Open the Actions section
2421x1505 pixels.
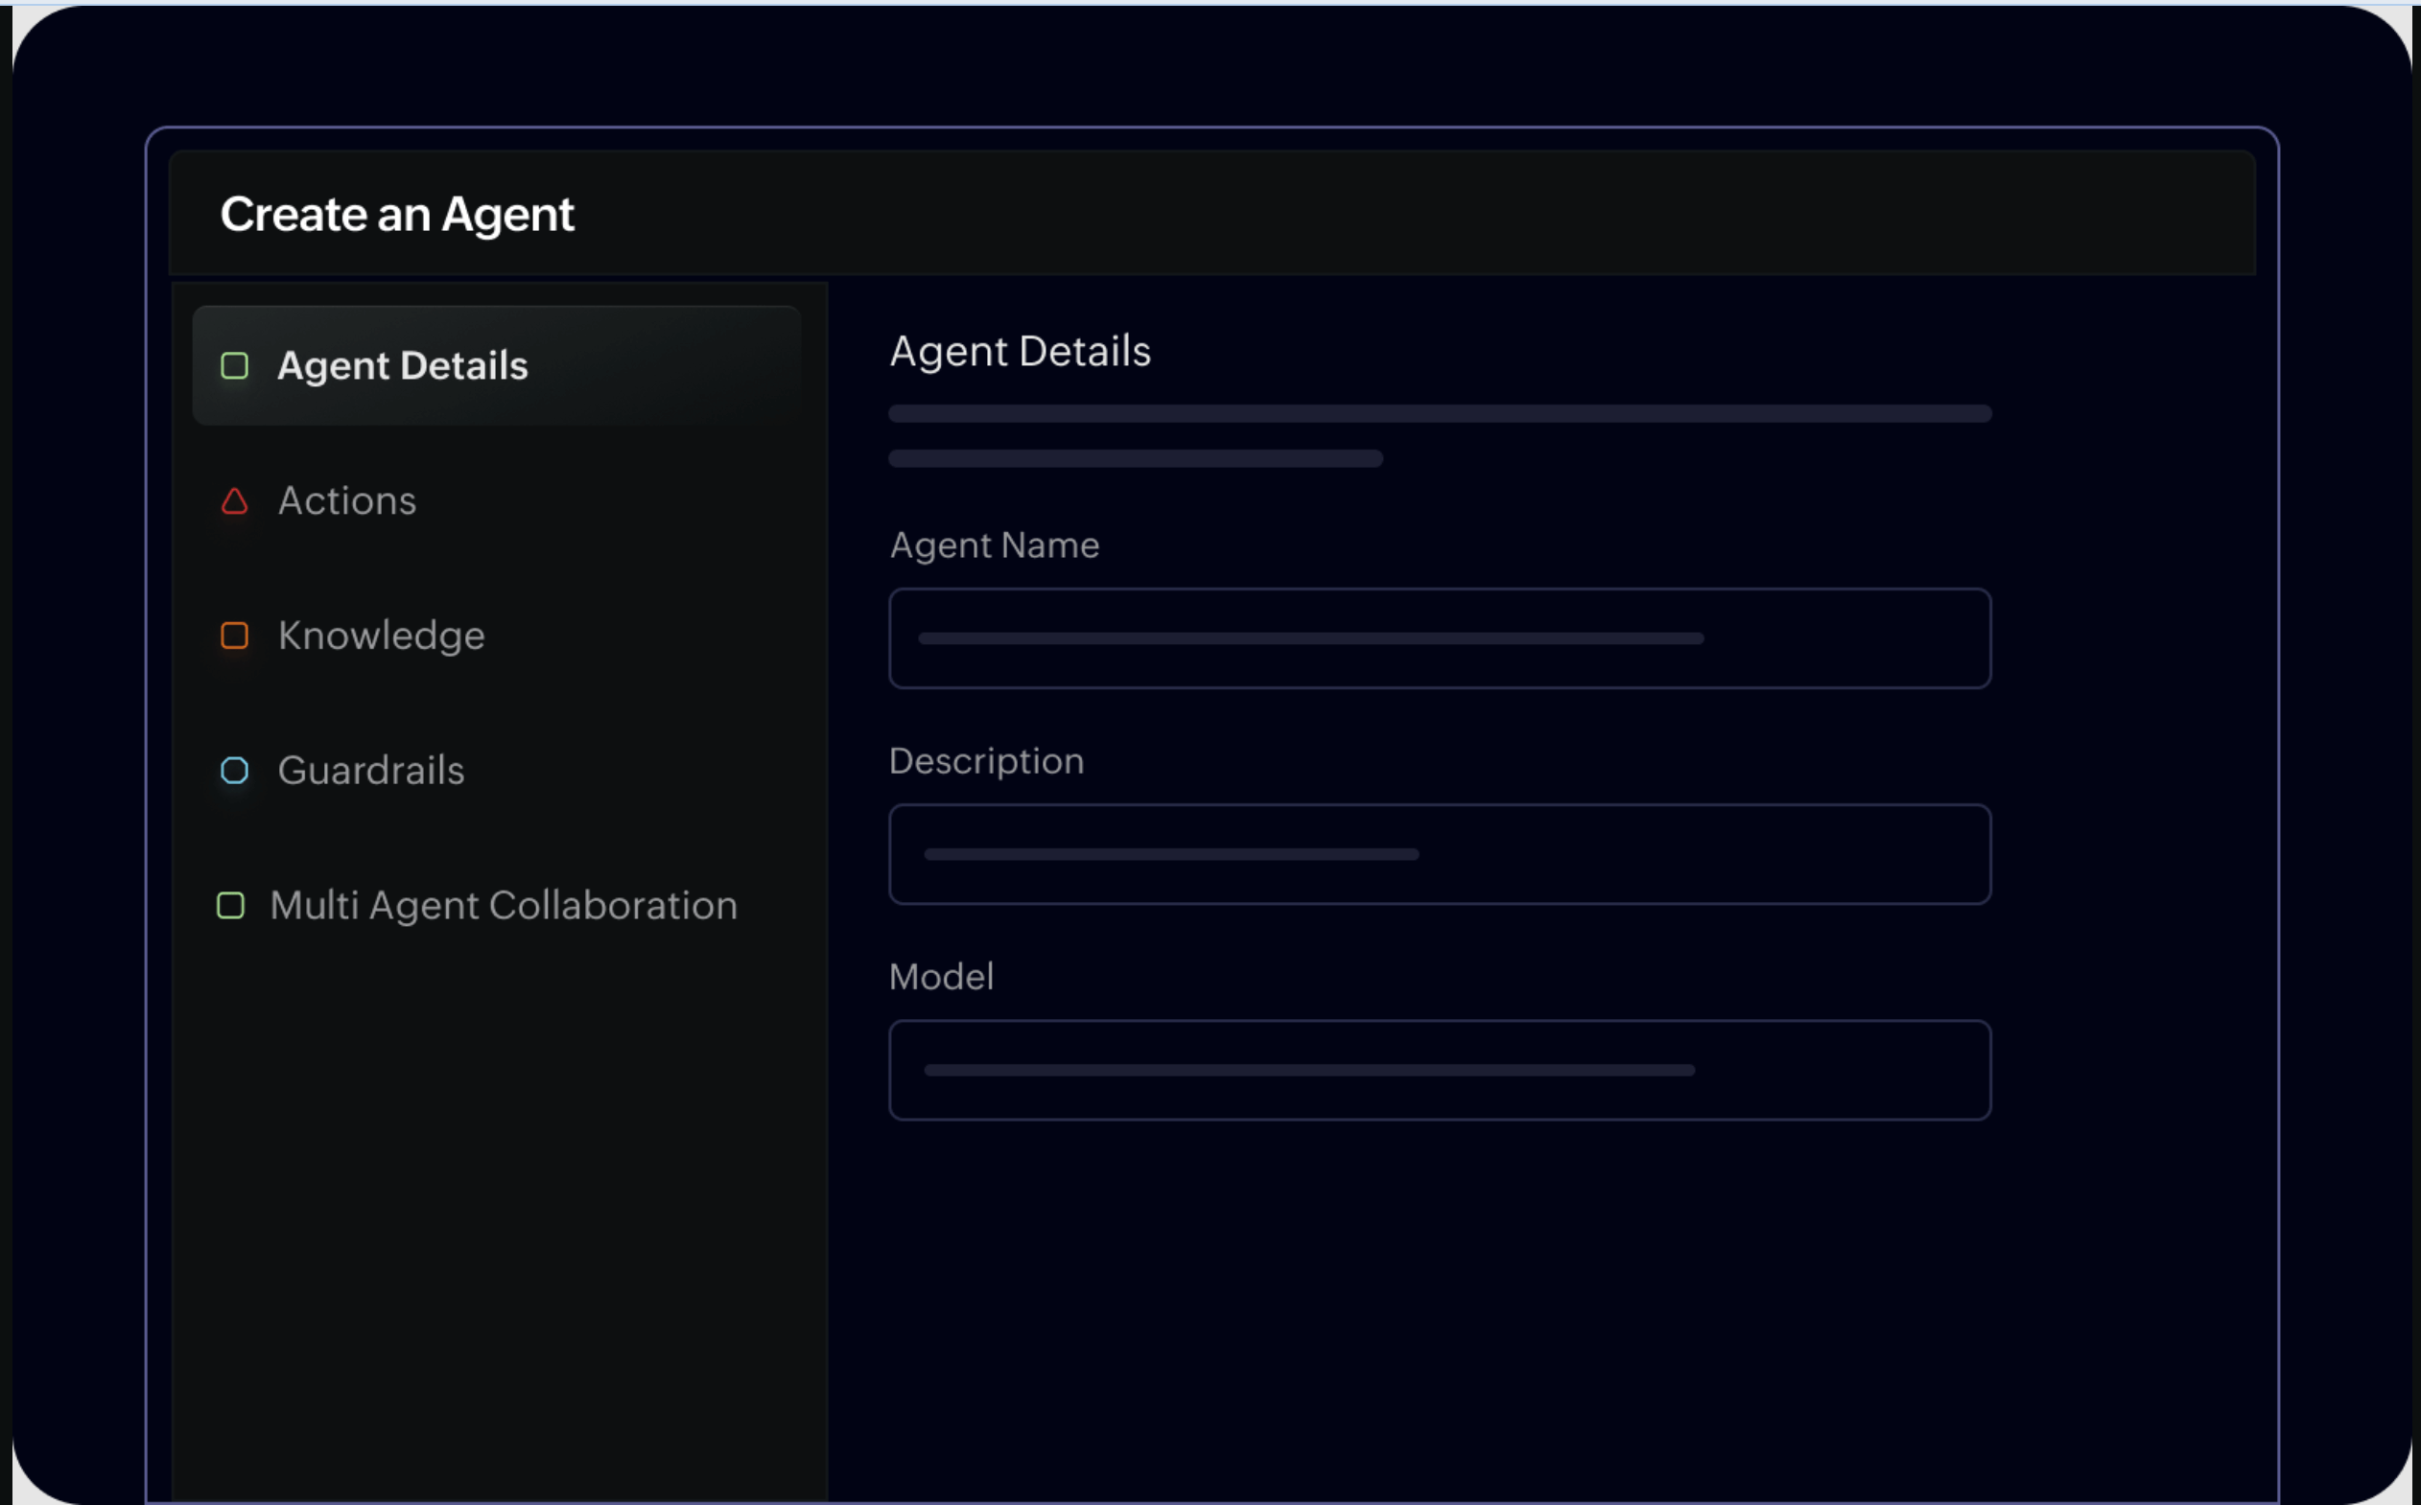346,500
